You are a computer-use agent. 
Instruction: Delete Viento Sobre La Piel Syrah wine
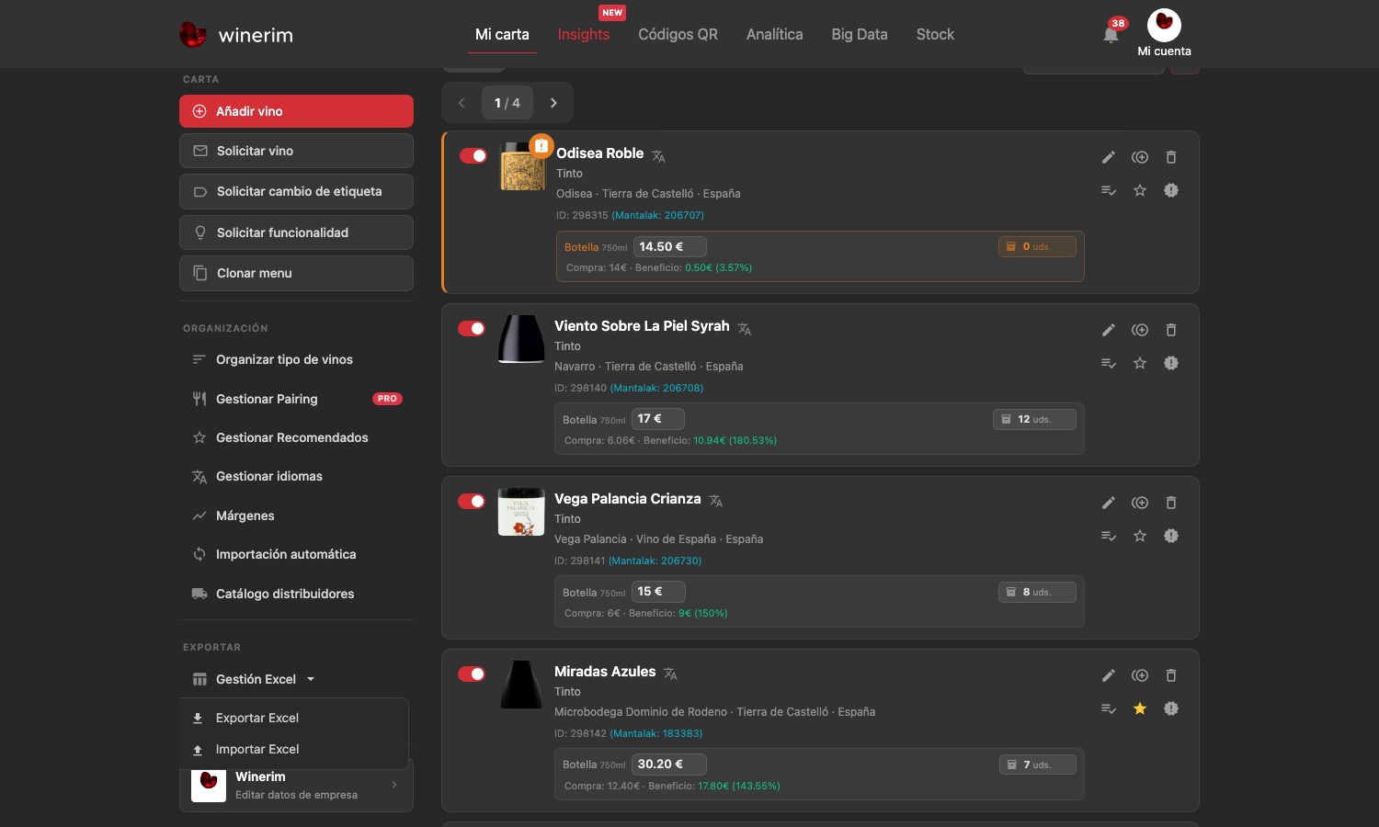[x=1171, y=330]
